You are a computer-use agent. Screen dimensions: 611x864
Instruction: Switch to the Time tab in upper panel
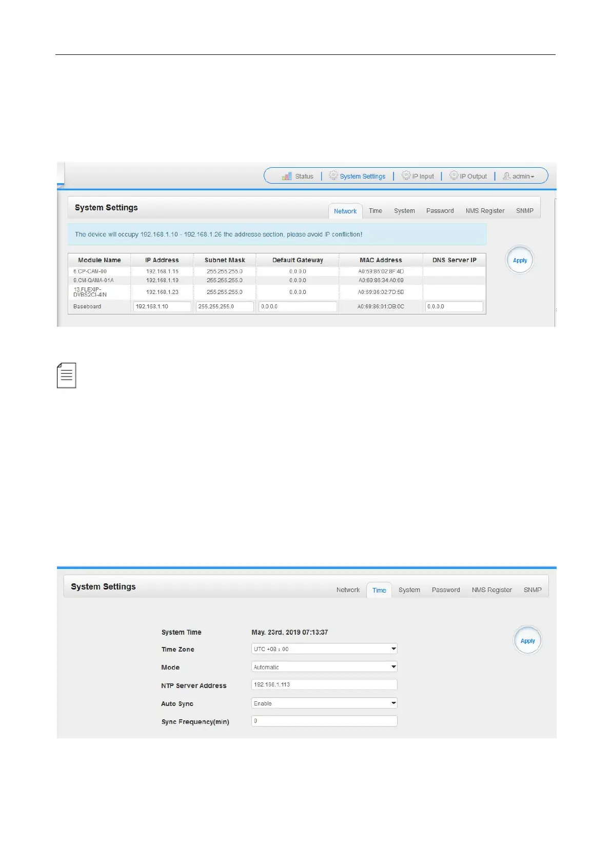click(376, 211)
